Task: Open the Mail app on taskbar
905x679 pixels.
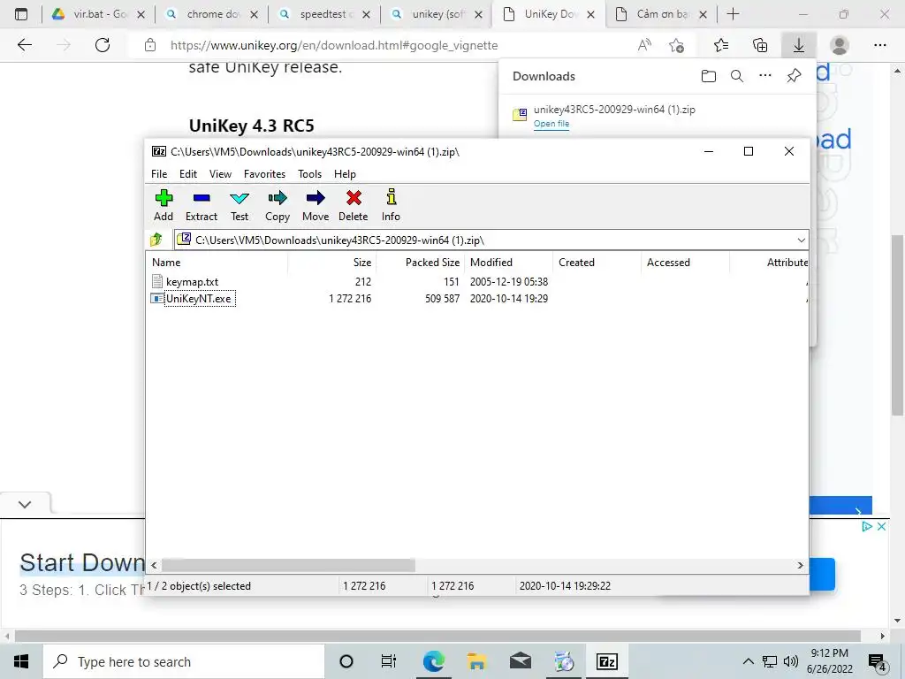Action: coord(521,661)
